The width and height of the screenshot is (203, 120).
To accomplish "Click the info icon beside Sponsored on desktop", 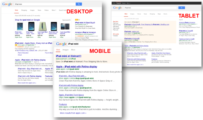I will [70, 20].
